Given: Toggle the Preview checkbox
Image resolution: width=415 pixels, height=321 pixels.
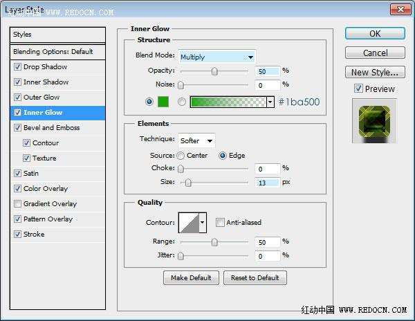Looking at the screenshot, I should 358,89.
